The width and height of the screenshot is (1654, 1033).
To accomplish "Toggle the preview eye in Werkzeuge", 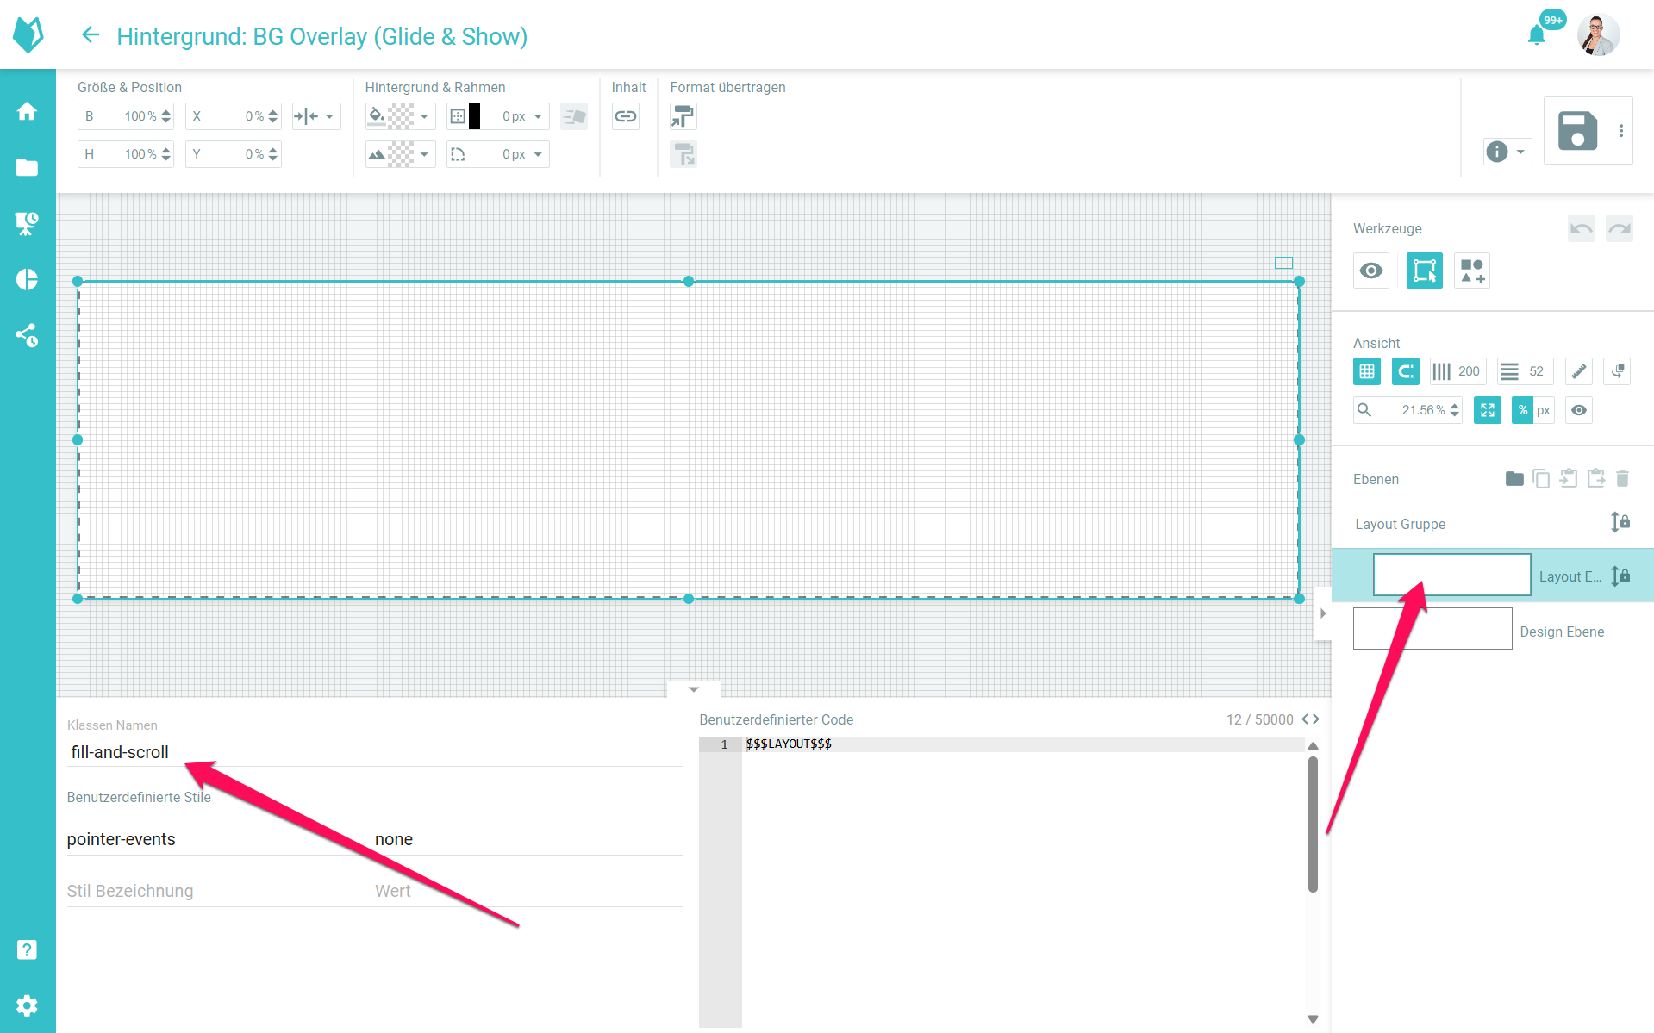I will [x=1371, y=271].
